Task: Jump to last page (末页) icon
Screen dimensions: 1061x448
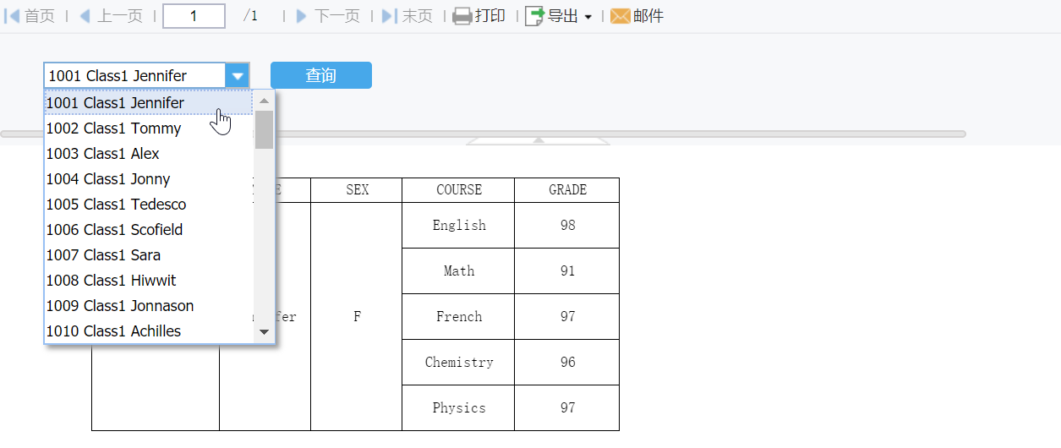Action: point(389,16)
